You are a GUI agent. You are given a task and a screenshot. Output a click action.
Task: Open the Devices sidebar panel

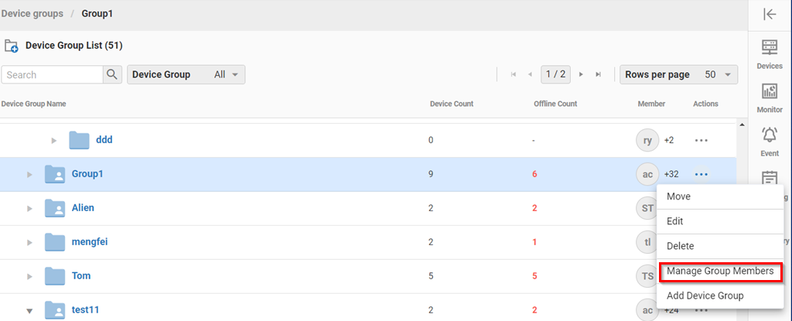coord(769,54)
